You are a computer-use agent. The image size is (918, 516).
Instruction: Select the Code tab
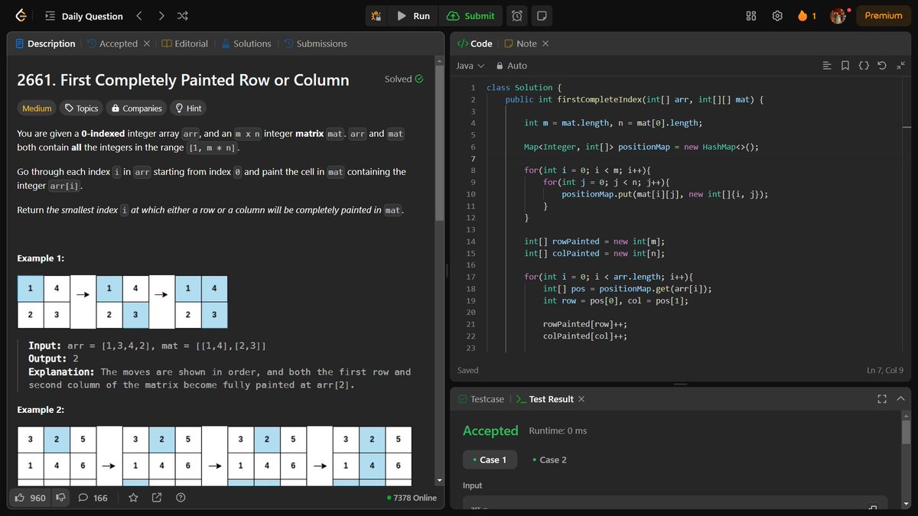click(474, 44)
